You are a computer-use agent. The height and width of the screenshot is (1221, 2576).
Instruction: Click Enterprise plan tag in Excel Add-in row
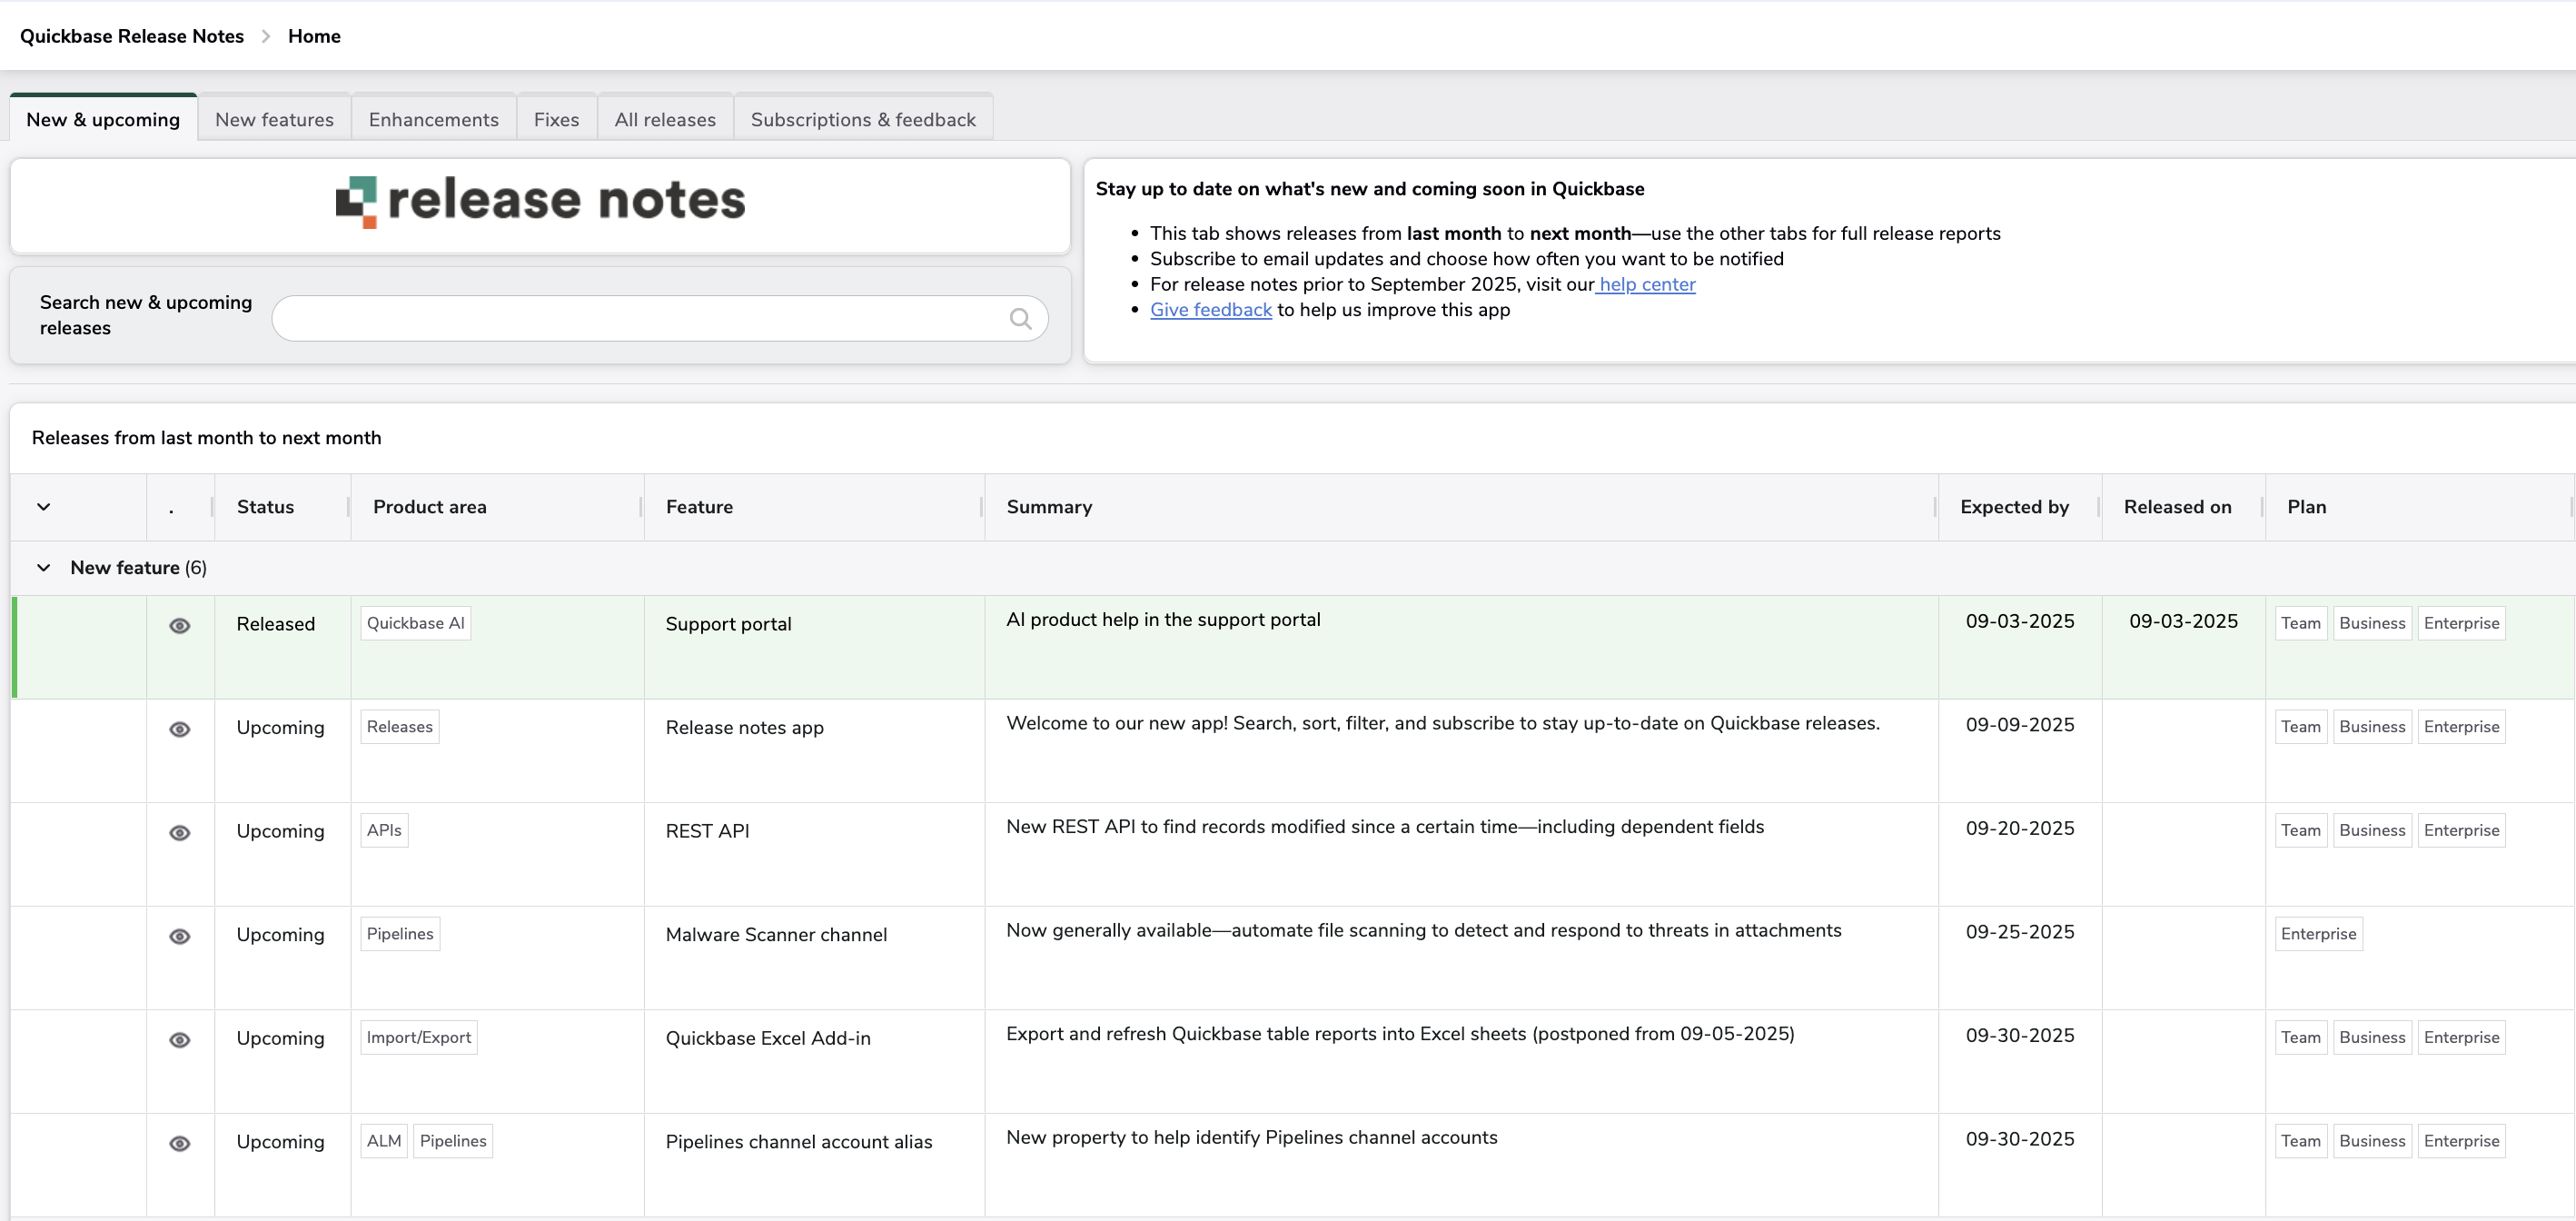(2461, 1037)
